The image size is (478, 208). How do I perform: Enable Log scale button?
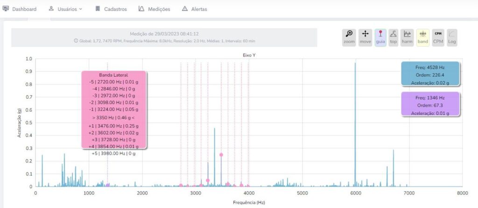pyautogui.click(x=452, y=37)
